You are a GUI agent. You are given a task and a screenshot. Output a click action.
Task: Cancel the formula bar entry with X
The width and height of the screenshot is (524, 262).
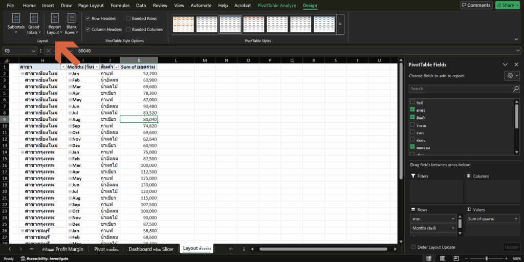click(x=49, y=51)
